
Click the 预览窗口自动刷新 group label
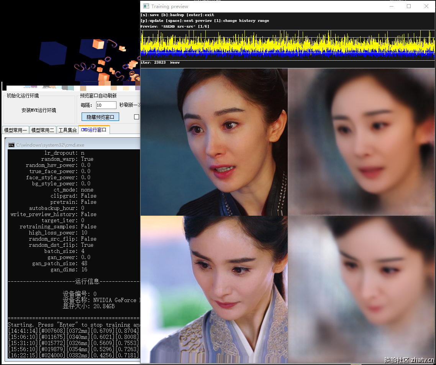pos(98,96)
